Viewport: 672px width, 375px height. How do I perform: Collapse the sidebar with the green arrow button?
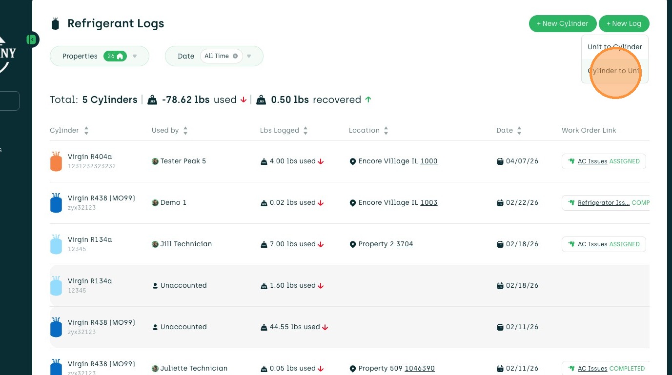32,39
